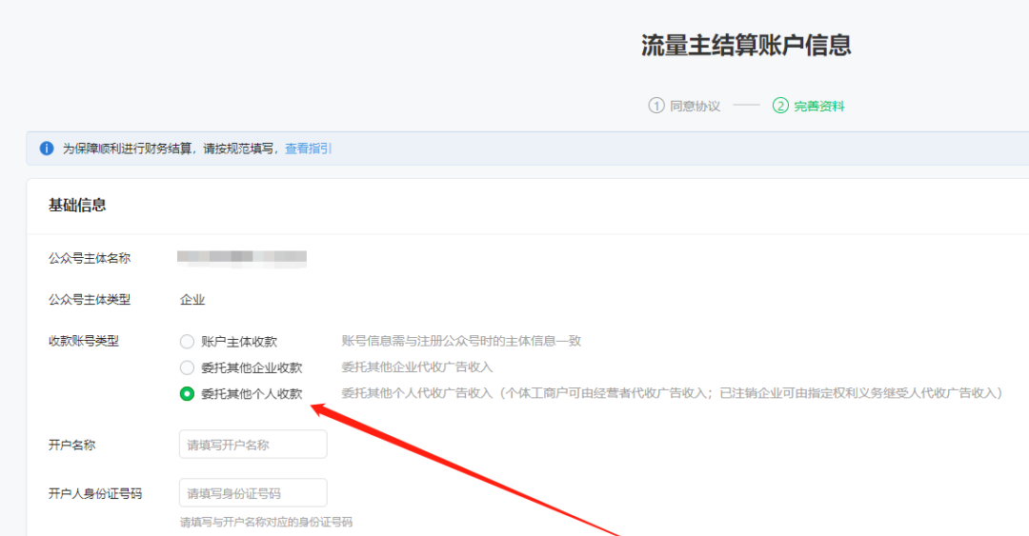Focus the 开户人身份证号码 input field
The width and height of the screenshot is (1029, 536).
pyautogui.click(x=252, y=493)
